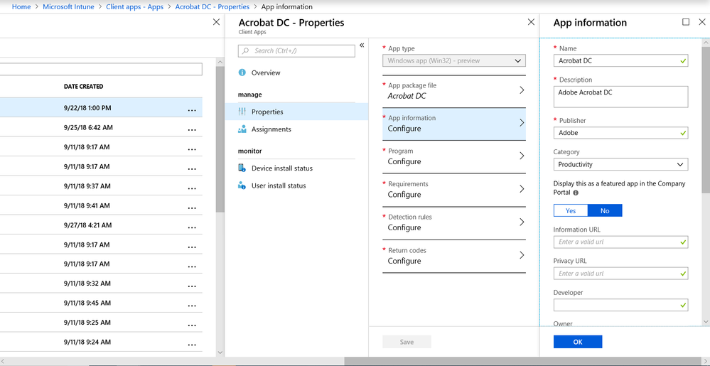The width and height of the screenshot is (710, 366).
Task: Select Properties in the side menu
Action: pos(296,112)
